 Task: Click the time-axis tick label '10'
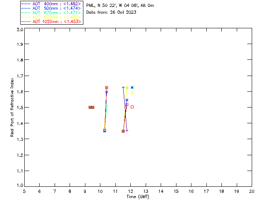tap(100, 191)
